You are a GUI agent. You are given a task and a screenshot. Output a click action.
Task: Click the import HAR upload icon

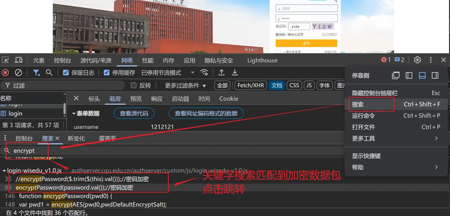click(x=221, y=73)
